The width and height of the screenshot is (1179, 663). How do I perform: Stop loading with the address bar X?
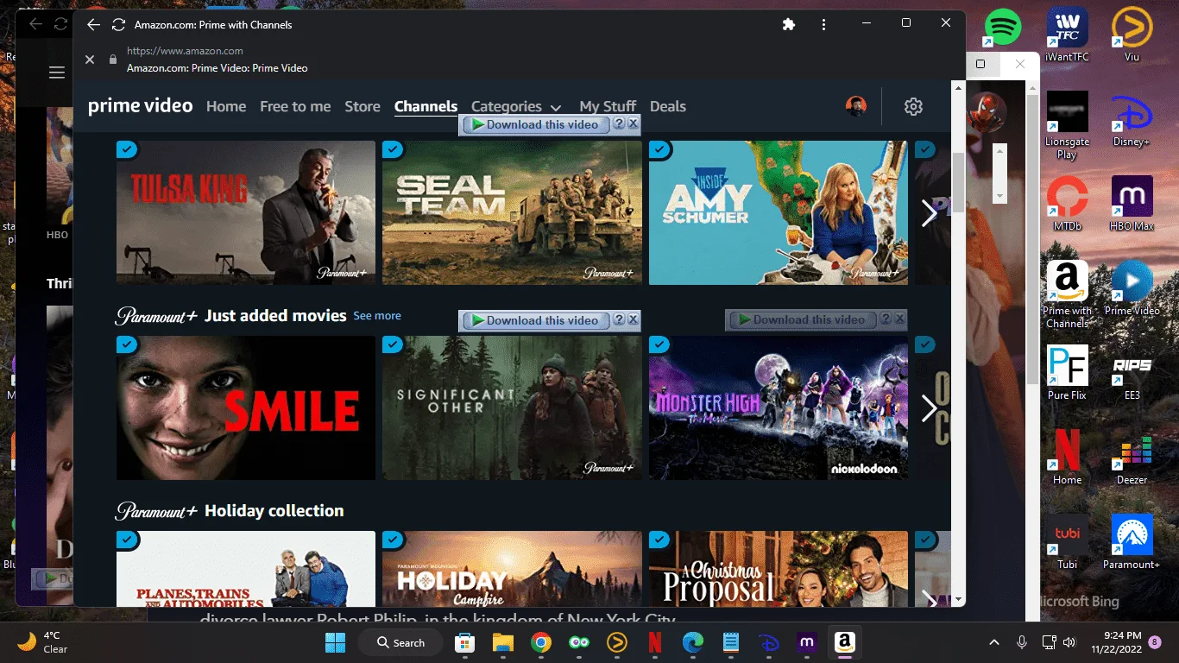coord(90,59)
